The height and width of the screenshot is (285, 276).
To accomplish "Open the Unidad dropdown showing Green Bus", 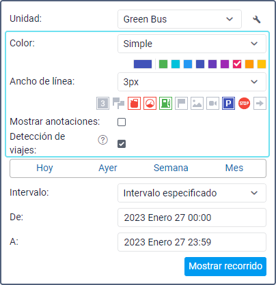I will point(180,19).
